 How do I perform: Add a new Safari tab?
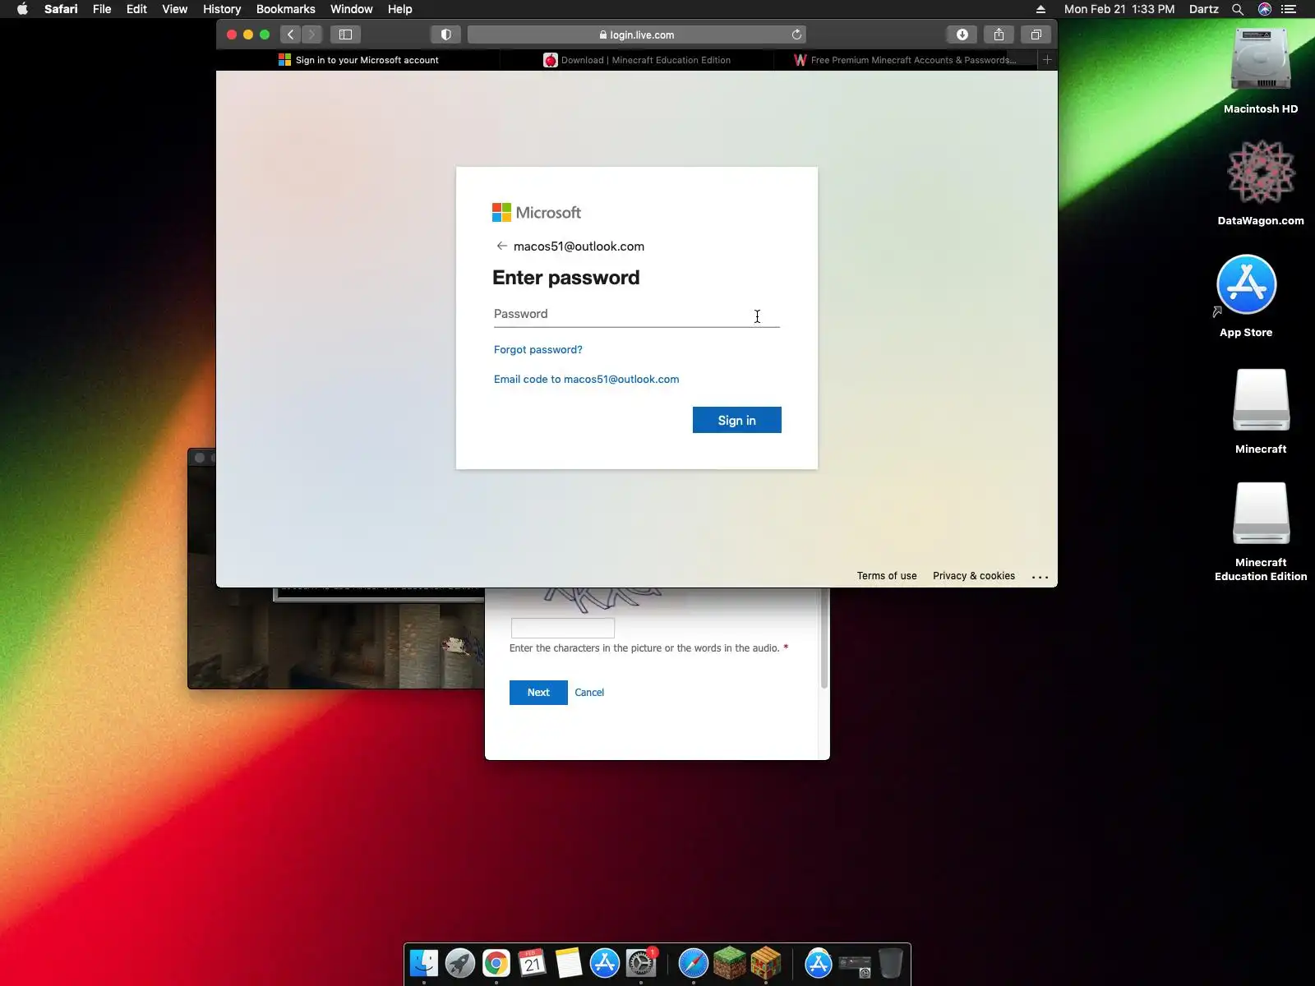coord(1047,60)
